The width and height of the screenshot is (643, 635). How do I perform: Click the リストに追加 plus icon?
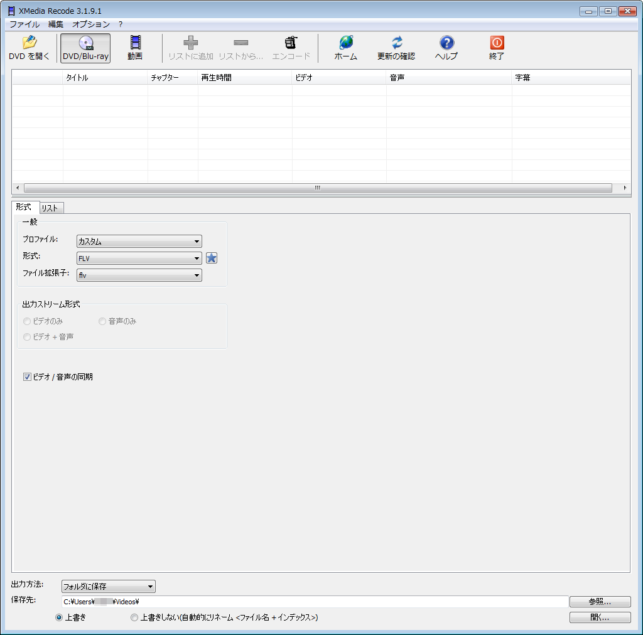pyautogui.click(x=191, y=48)
